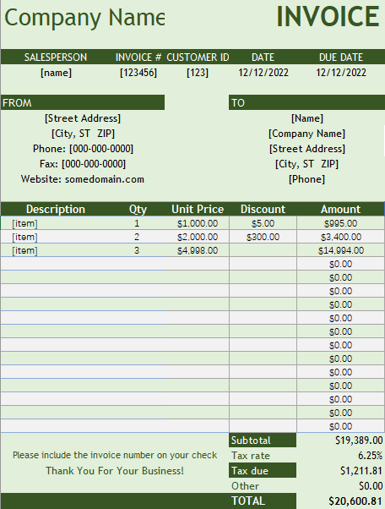Select the Fax: [000-000-0000] line
Viewport: 385px width, 509px height.
coord(83,164)
